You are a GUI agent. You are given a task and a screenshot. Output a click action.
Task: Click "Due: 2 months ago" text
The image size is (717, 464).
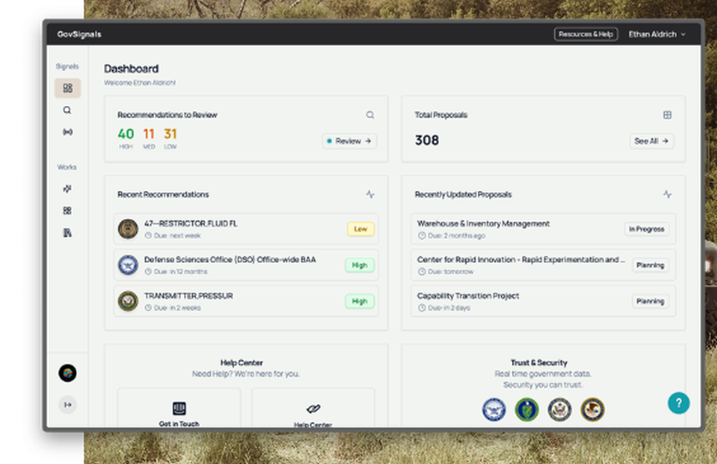pyautogui.click(x=457, y=236)
